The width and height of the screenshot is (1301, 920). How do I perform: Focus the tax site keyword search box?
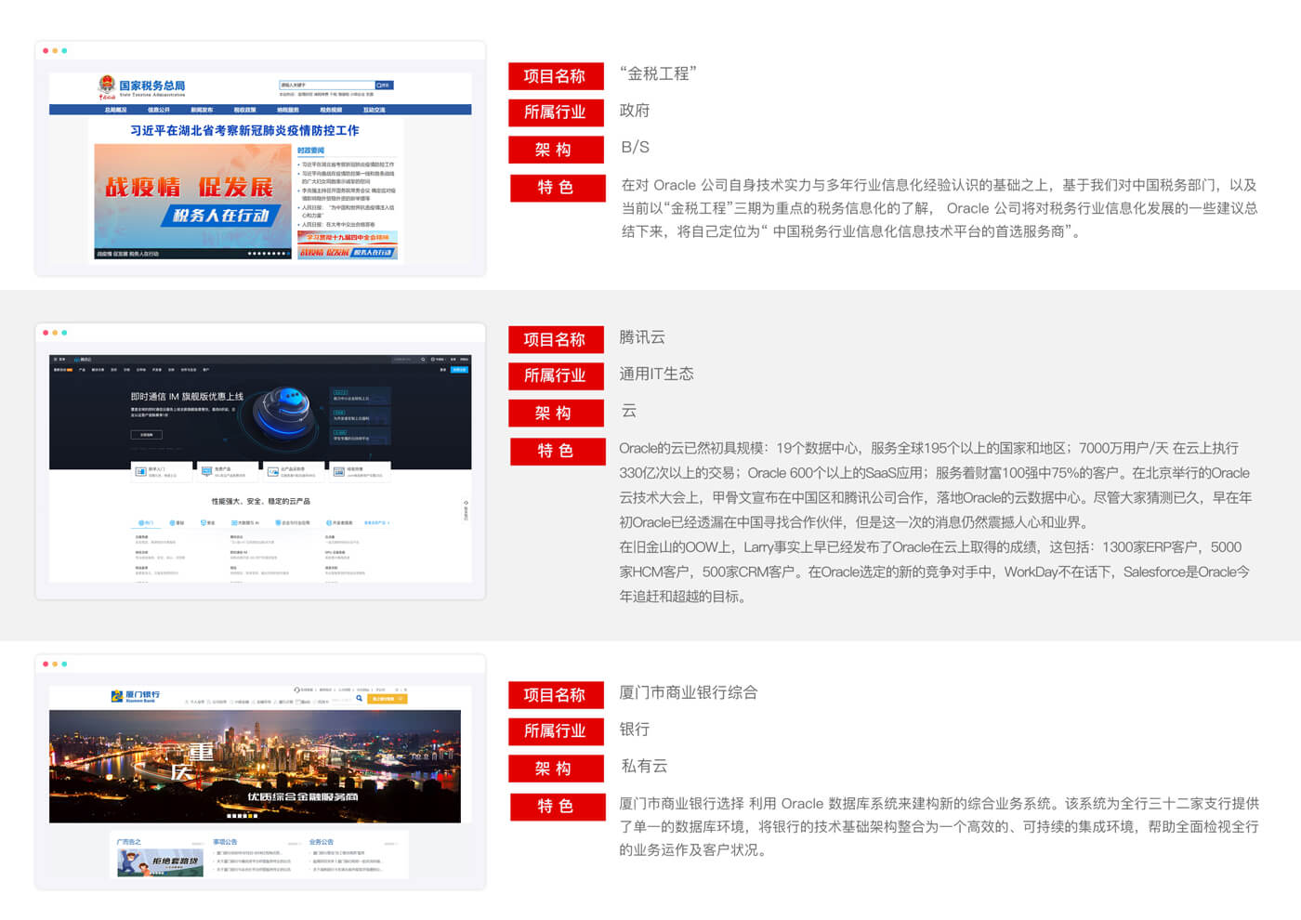(326, 85)
